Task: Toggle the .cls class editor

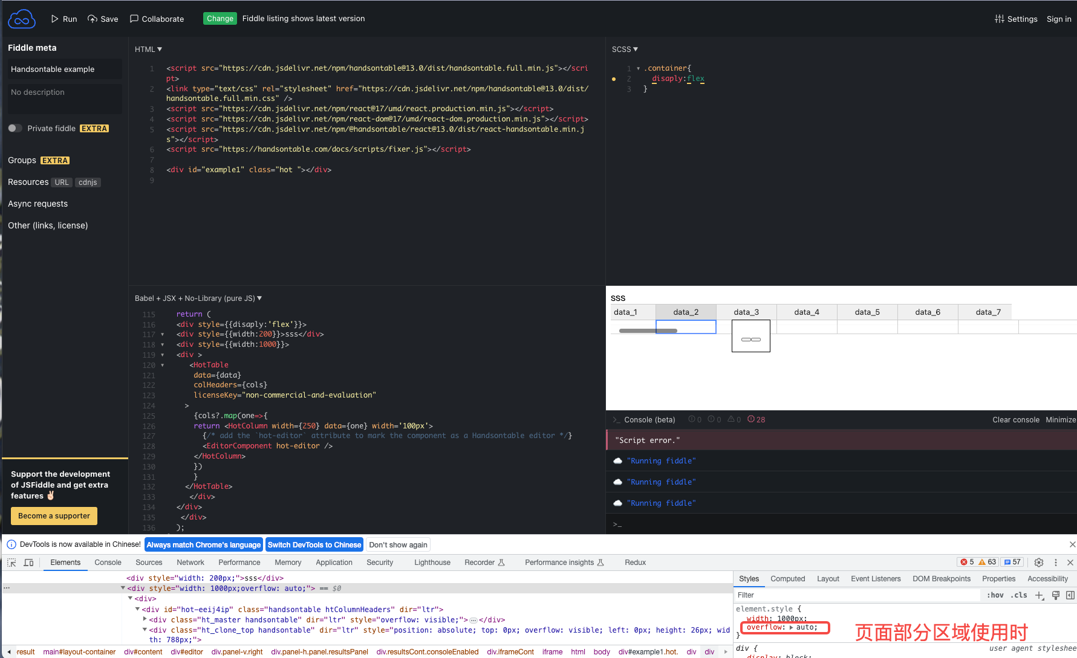Action: [1019, 595]
